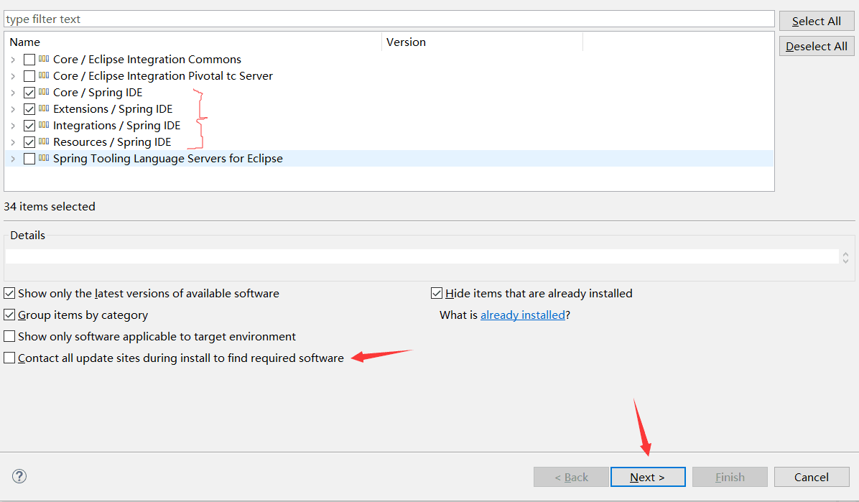Screen dimensions: 859x502
Task: Select the Extensions / Spring IDE row text
Action: point(113,109)
